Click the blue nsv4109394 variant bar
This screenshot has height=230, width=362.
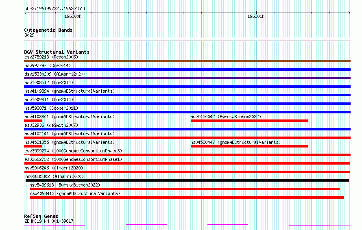click(187, 95)
